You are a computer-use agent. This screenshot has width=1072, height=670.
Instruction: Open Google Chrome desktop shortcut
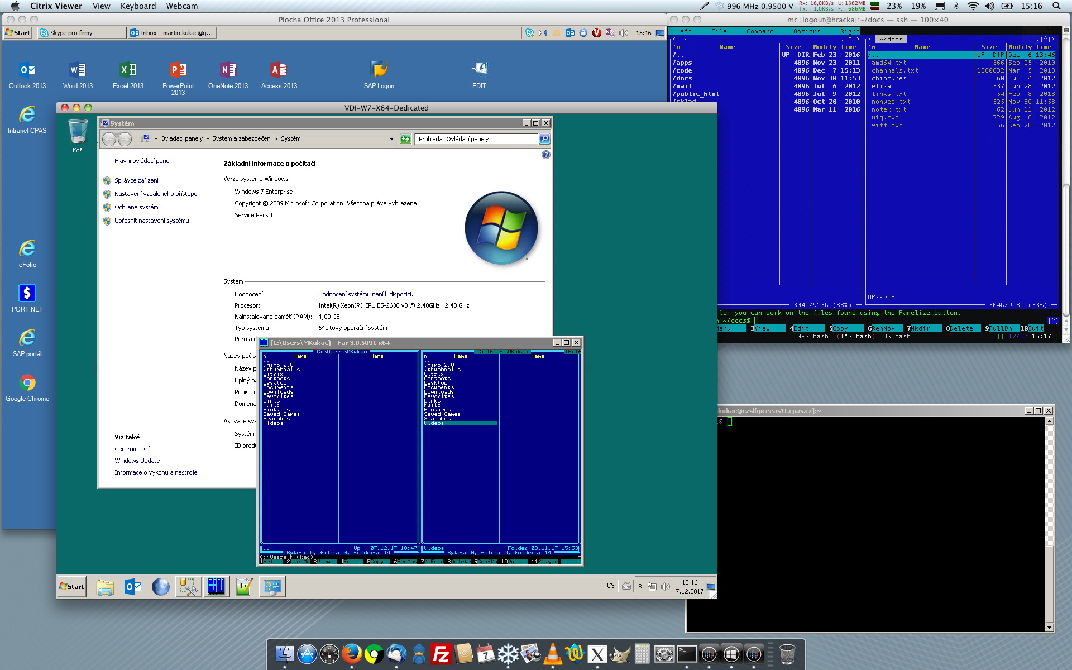[27, 383]
